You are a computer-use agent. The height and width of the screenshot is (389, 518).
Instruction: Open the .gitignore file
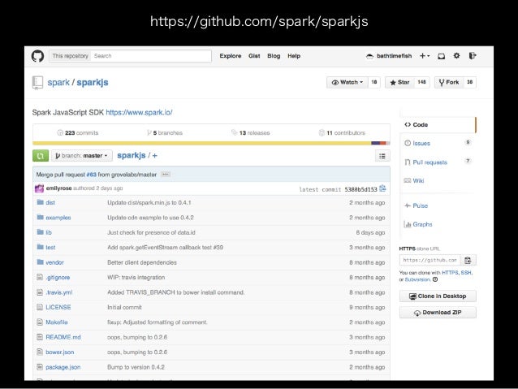tap(58, 277)
